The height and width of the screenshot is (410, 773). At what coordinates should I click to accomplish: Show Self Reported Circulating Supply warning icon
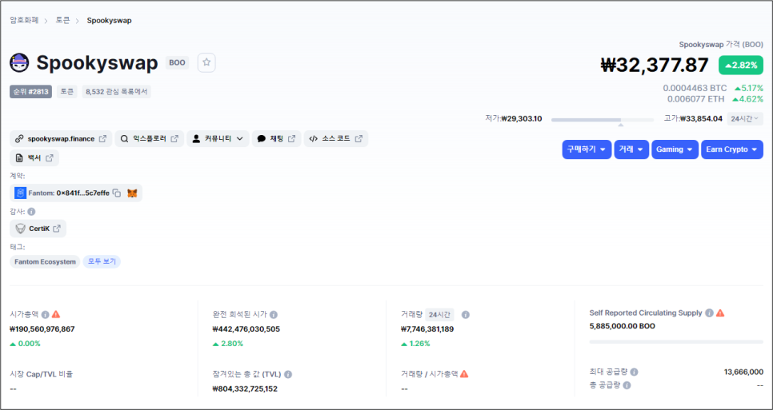720,312
